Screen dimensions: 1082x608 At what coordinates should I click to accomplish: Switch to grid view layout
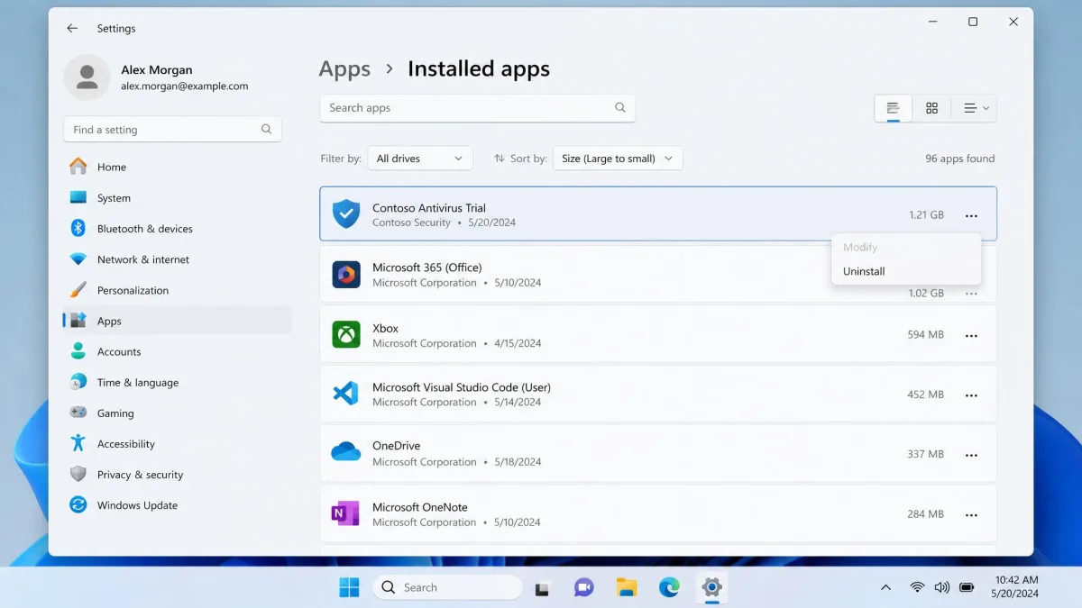(931, 108)
